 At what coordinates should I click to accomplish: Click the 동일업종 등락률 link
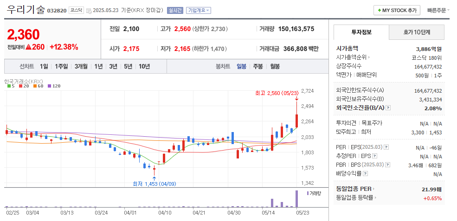(x=354, y=198)
